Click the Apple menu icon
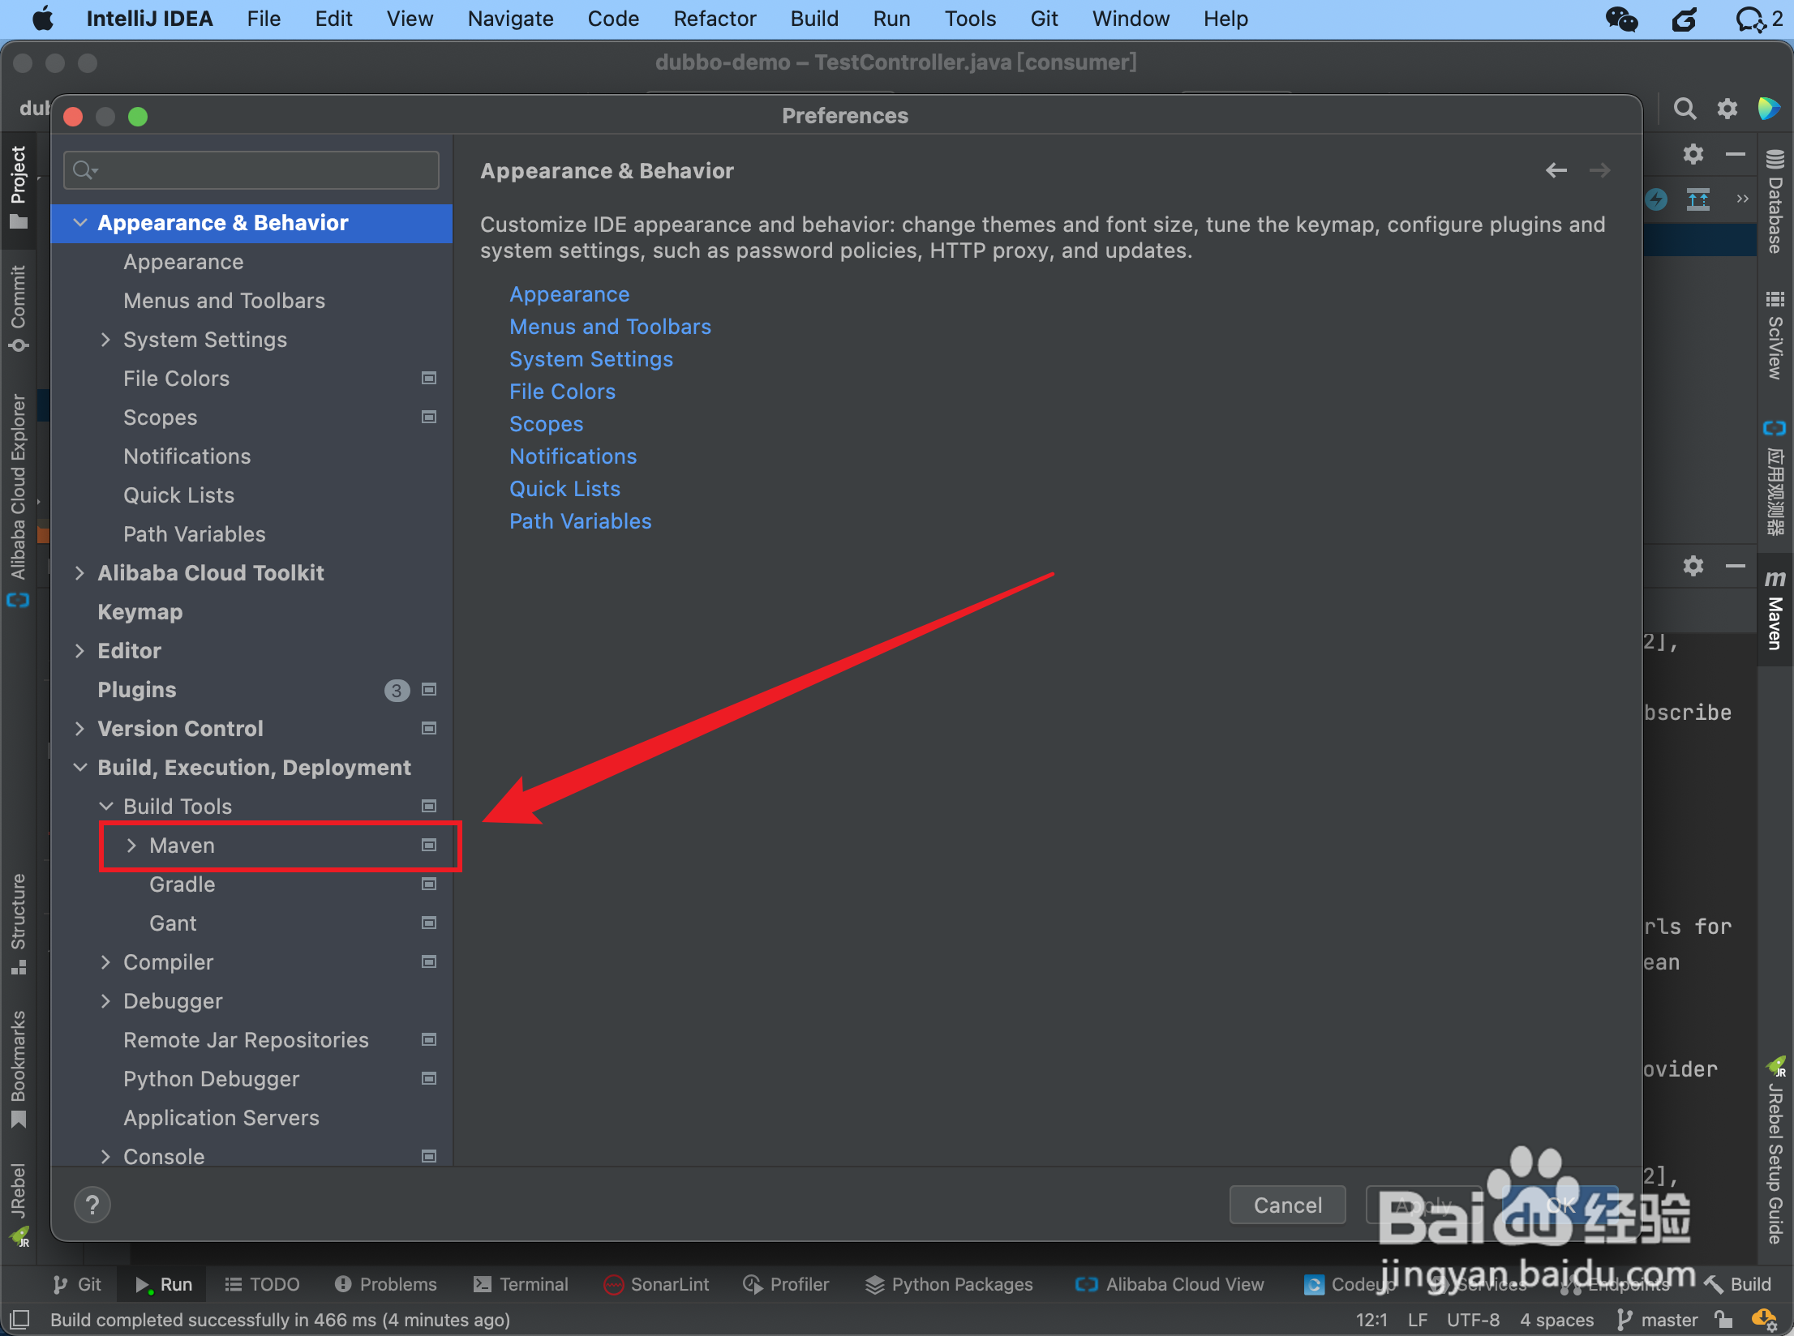This screenshot has width=1794, height=1336. click(42, 19)
